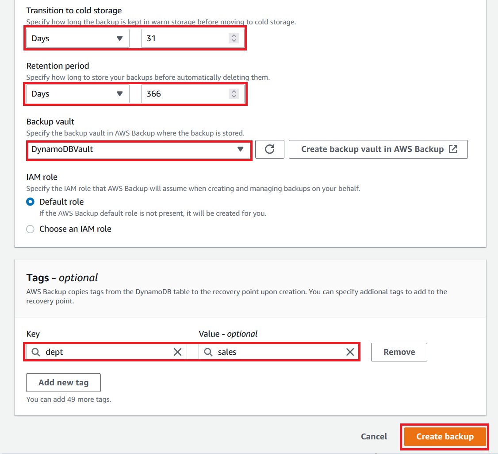Click the search icon in the Value field
Image resolution: width=498 pixels, height=454 pixels.
pyautogui.click(x=208, y=352)
